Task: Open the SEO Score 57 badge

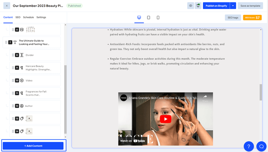Action: coord(252,18)
